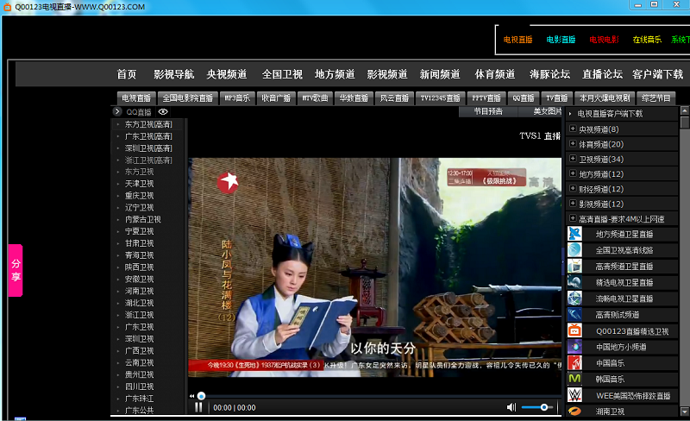Image resolution: width=690 pixels, height=421 pixels.
Task: Expand 体育频道(20) category
Action: [573, 143]
